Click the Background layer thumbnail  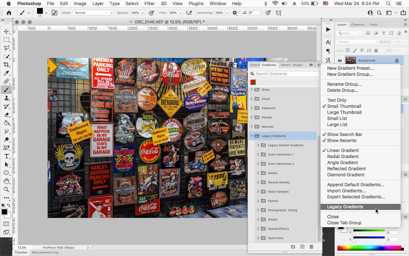[351, 60]
